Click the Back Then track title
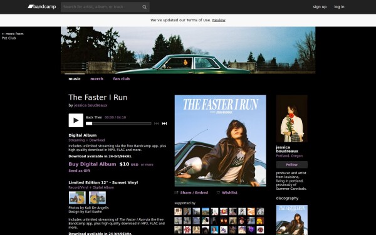376x235 pixels. coord(94,117)
